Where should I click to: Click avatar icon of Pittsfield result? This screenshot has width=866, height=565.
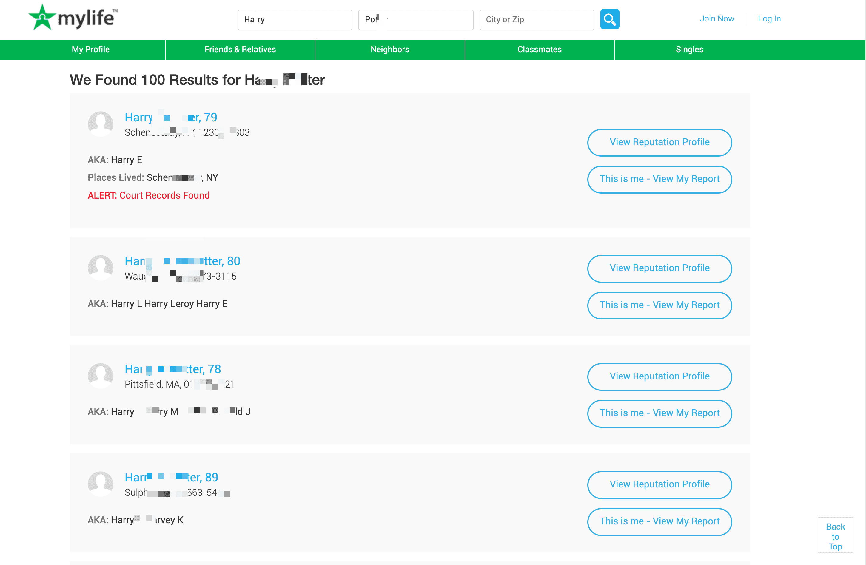[x=101, y=376]
